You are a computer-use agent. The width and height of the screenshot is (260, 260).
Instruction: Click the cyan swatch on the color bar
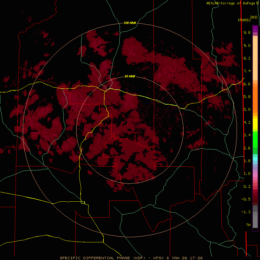coord(255,159)
